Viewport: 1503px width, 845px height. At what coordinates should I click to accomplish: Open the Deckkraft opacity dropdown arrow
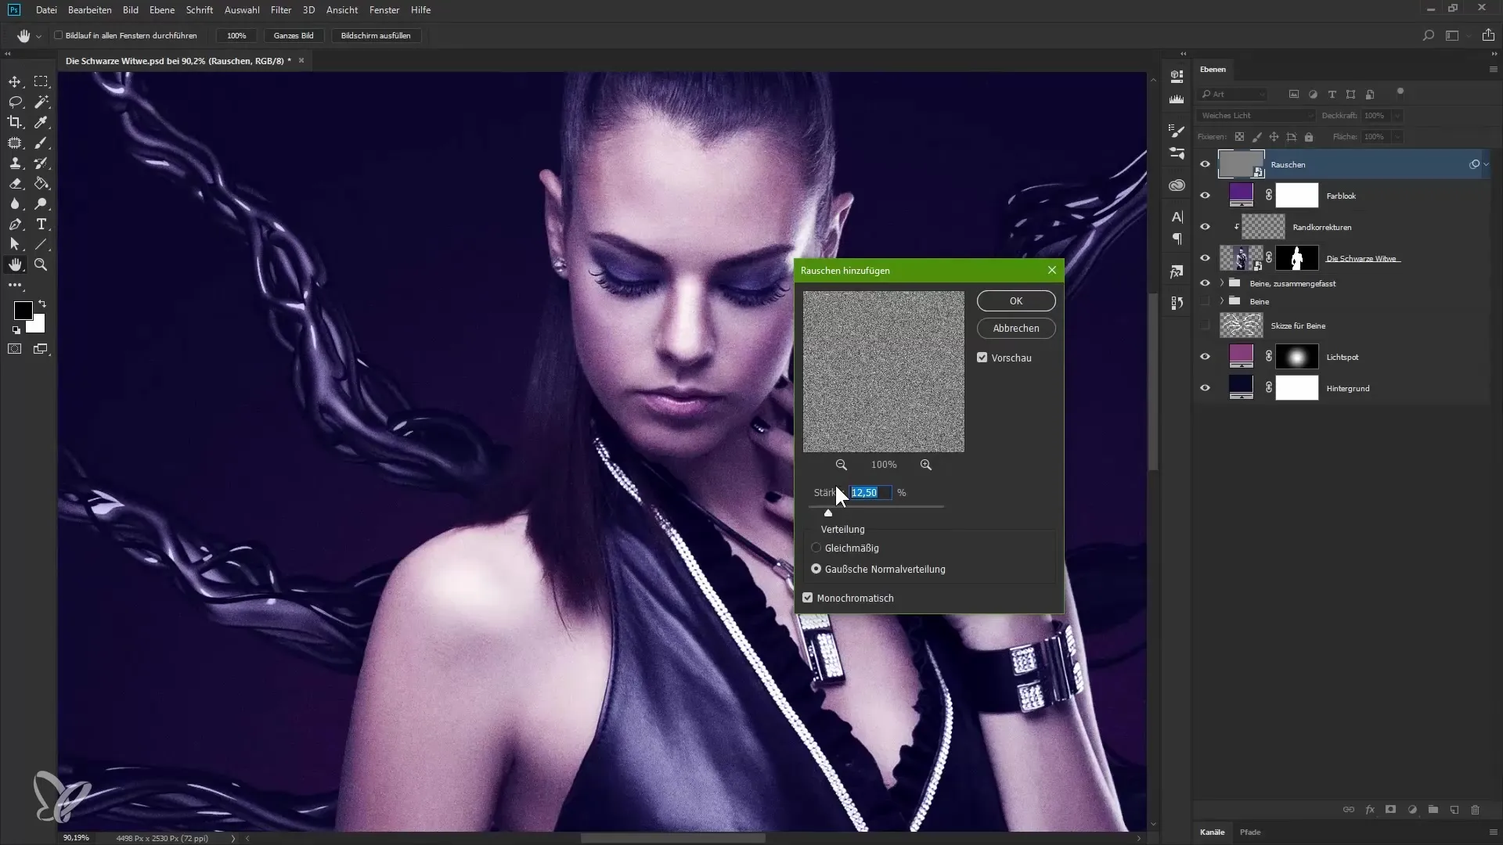[x=1397, y=115]
